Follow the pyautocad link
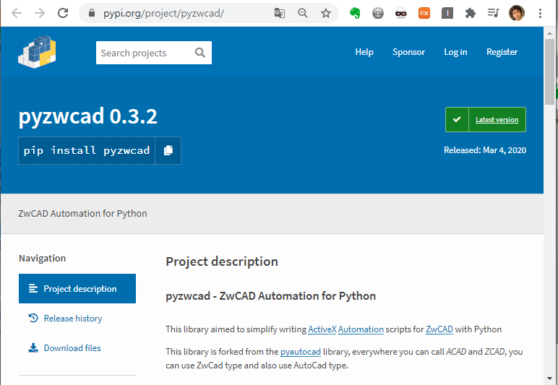The height and width of the screenshot is (385, 558). click(x=301, y=352)
